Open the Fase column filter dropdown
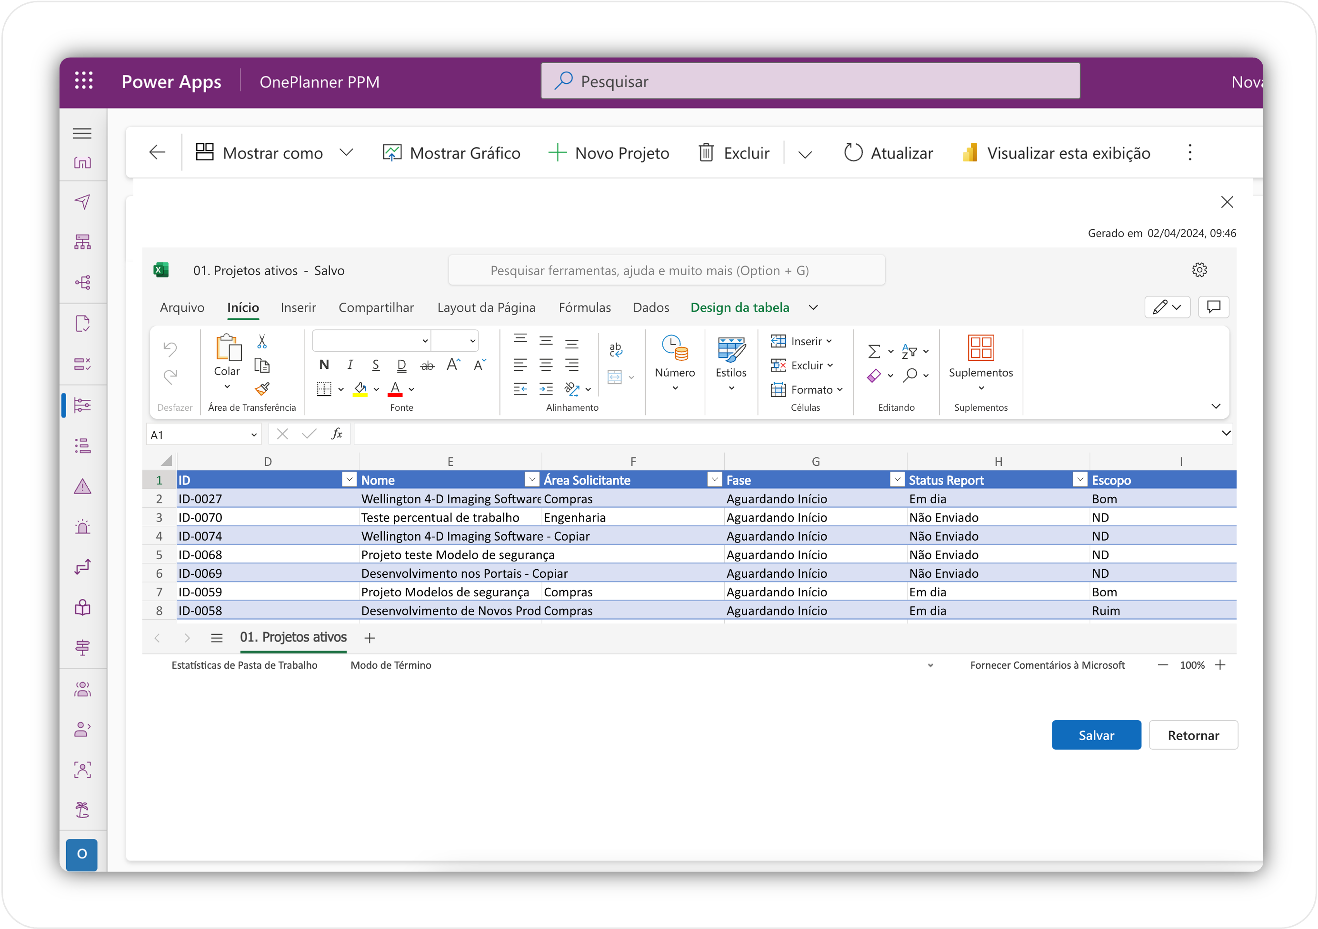 897,479
